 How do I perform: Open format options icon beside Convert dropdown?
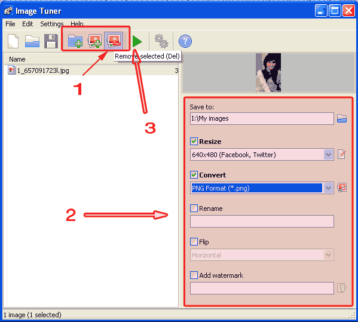[x=342, y=188]
